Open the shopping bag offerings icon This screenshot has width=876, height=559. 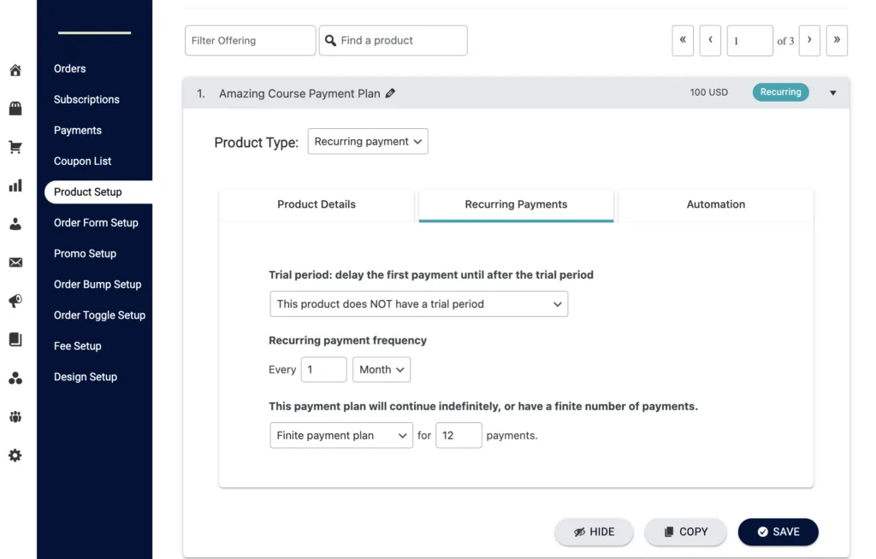pyautogui.click(x=15, y=108)
